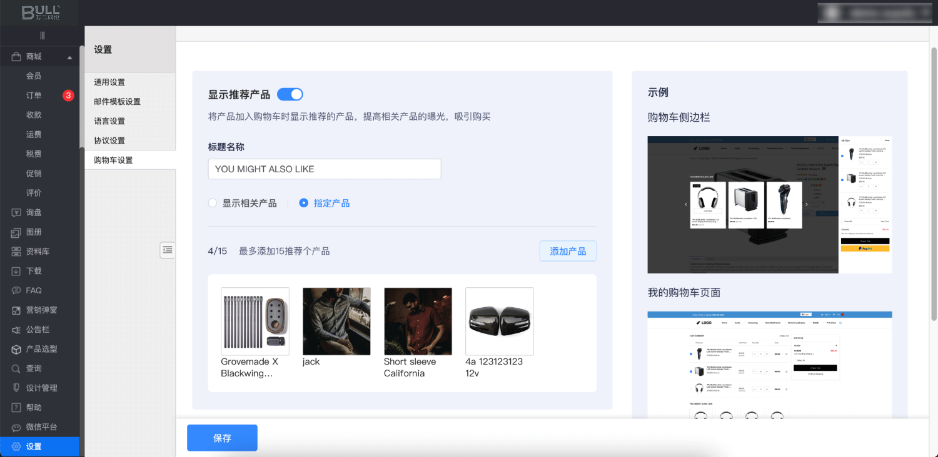Open the 下载 download icon
The width and height of the screenshot is (938, 457).
click(x=16, y=271)
